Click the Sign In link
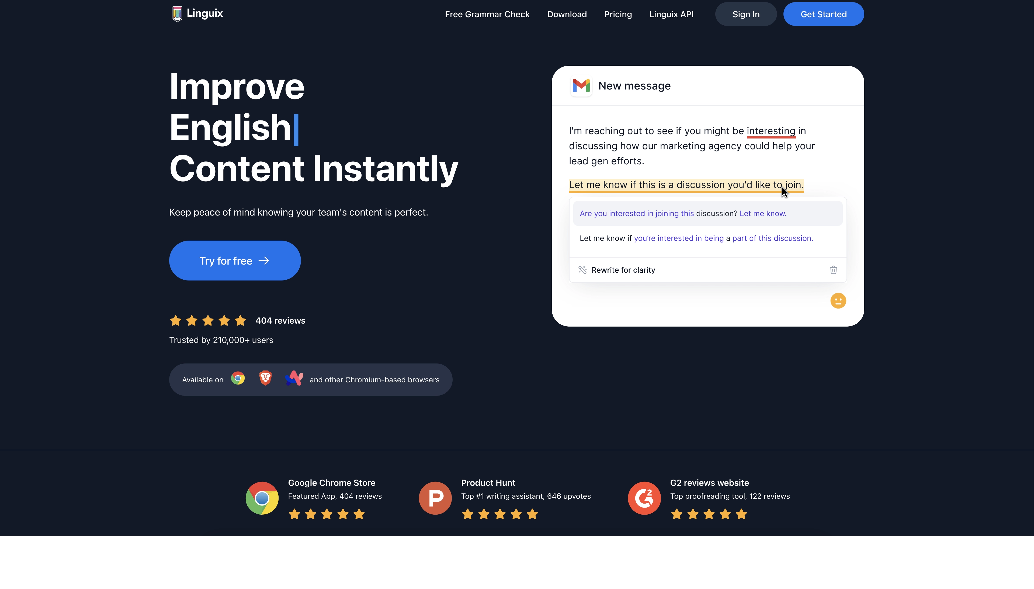 746,13
